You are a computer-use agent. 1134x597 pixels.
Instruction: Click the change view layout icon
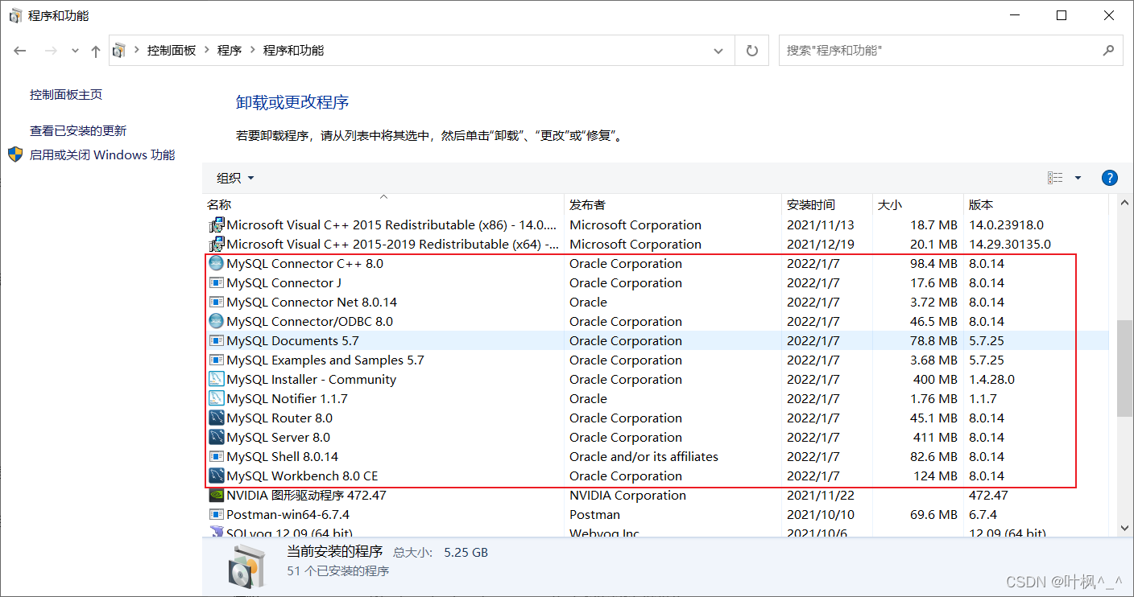1055,178
